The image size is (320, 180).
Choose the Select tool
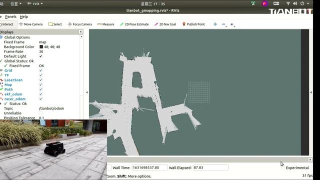pos(55,24)
